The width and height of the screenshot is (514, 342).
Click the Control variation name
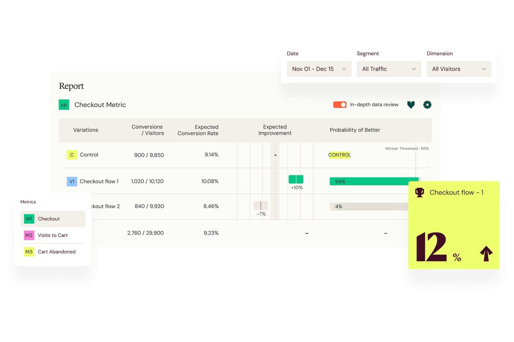pos(89,155)
